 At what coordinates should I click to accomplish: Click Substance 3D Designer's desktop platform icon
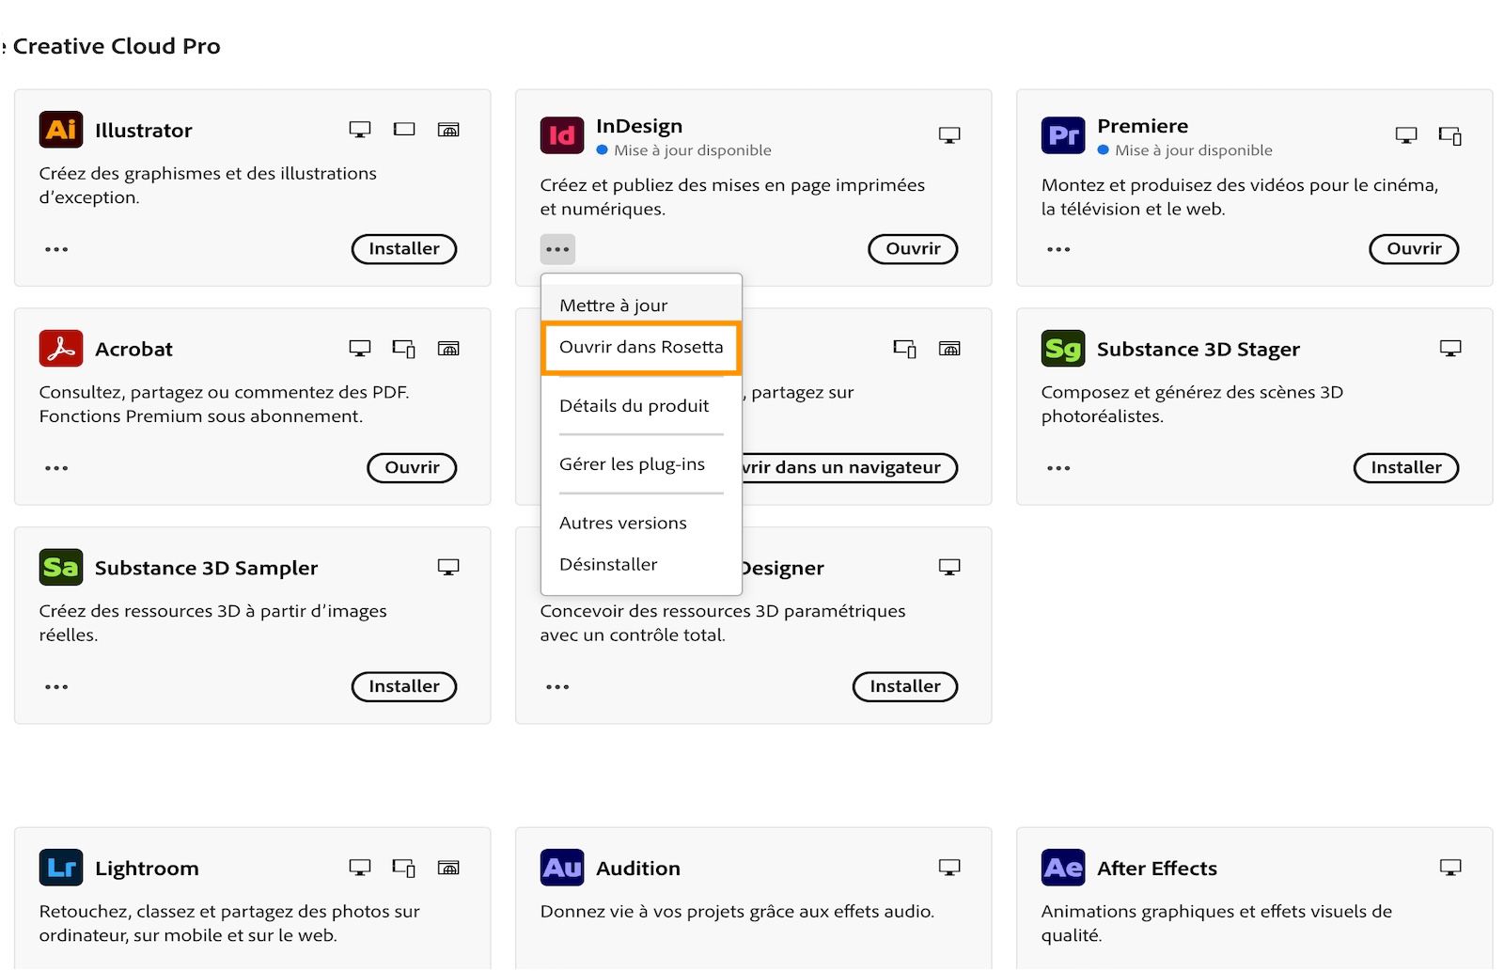(x=949, y=567)
